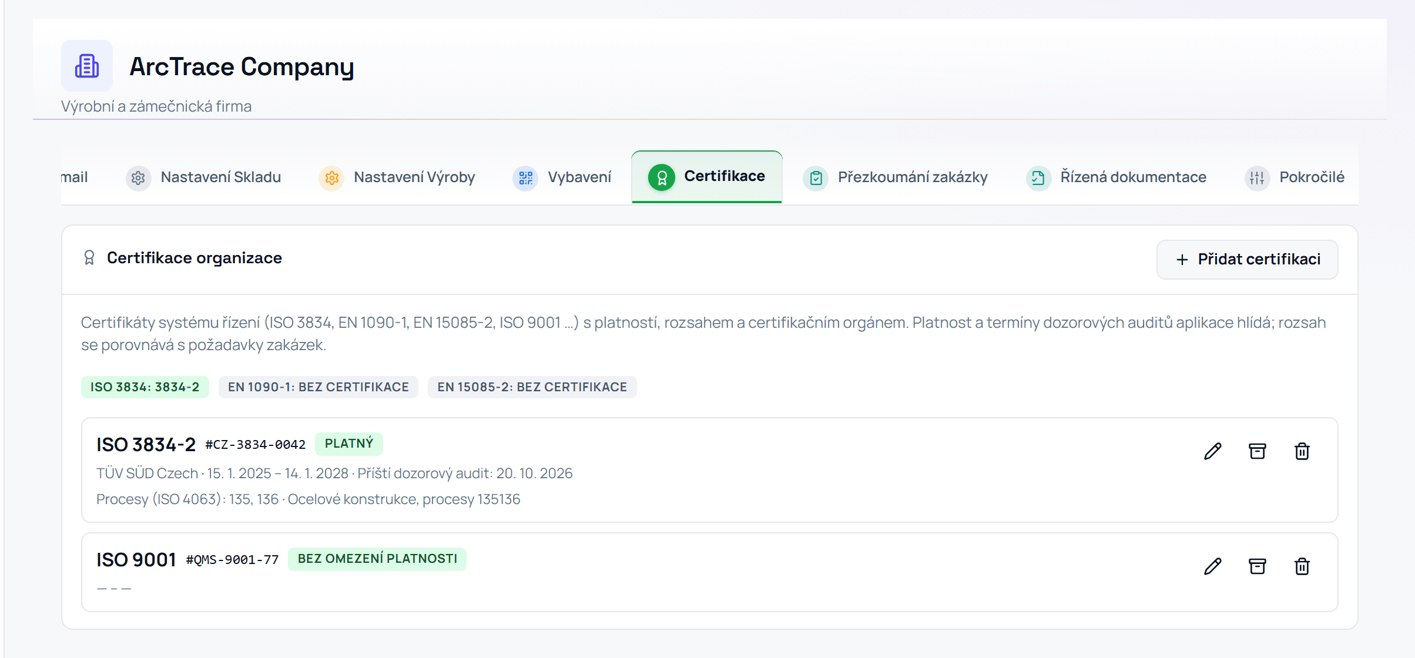The image size is (1415, 658).
Task: Edit the ISO 3834-2 certificate with pencil icon
Action: click(1212, 451)
